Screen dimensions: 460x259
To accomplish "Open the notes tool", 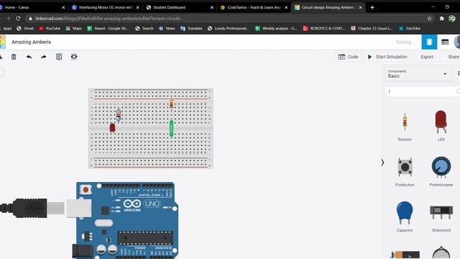I will point(59,57).
